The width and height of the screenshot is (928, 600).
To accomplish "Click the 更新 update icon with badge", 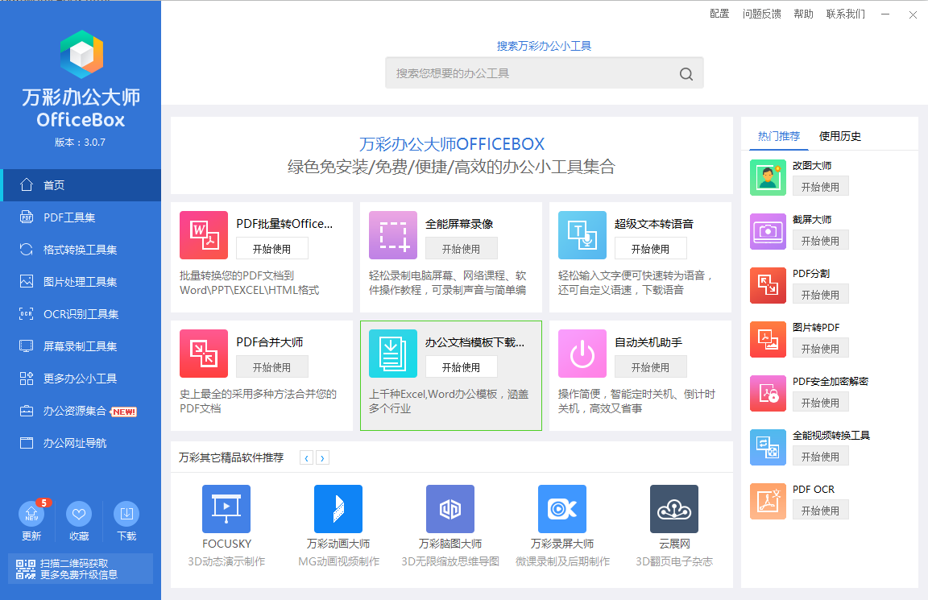I will tap(33, 513).
